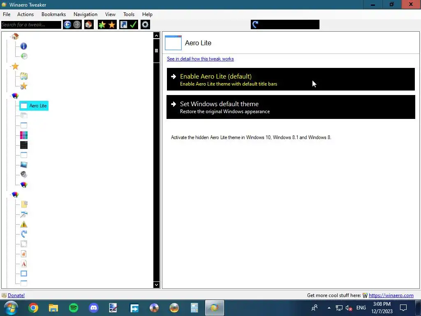This screenshot has width=421, height=316.
Task: Select the Aero Lite tree item
Action: point(34,106)
